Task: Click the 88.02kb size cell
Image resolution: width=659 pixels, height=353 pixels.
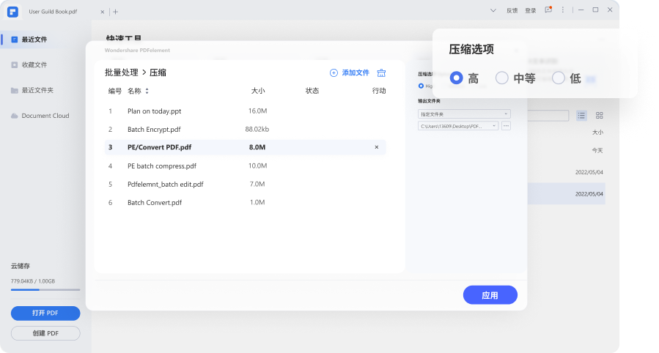Action: [257, 130]
